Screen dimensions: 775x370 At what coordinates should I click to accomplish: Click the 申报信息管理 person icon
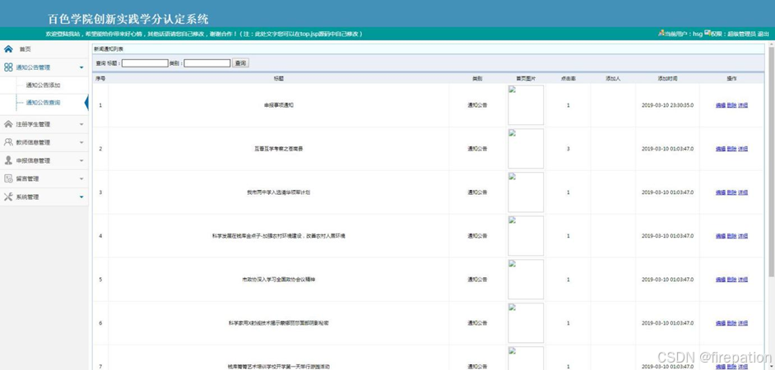click(8, 160)
